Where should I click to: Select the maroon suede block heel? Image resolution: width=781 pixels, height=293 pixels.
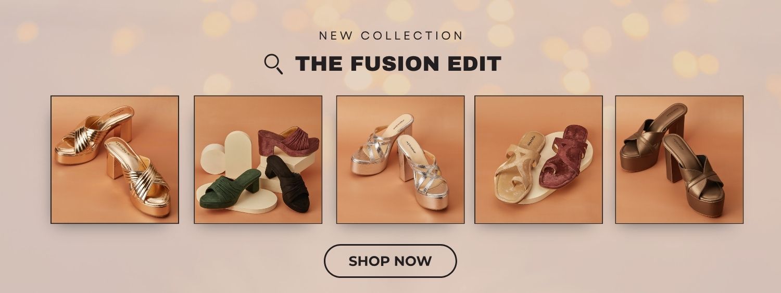tap(288, 142)
